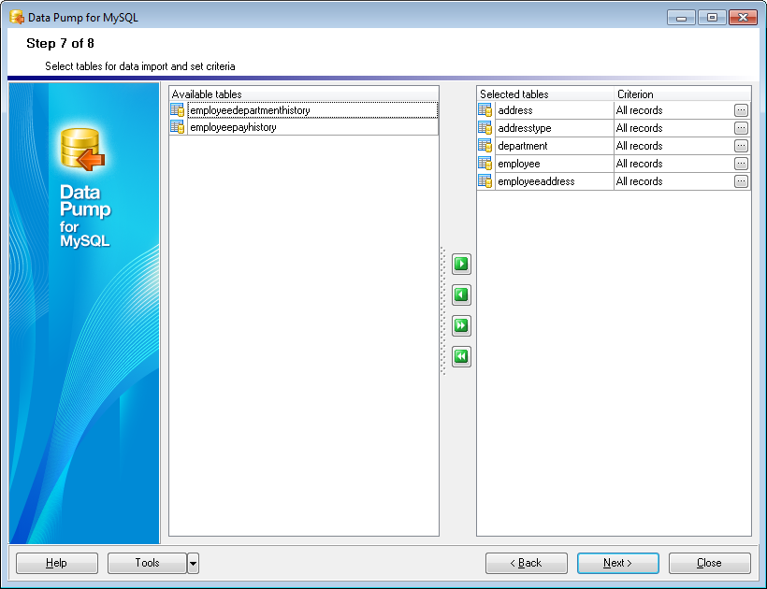Return a table using the single left arrow
This screenshot has height=589, width=767.
460,294
